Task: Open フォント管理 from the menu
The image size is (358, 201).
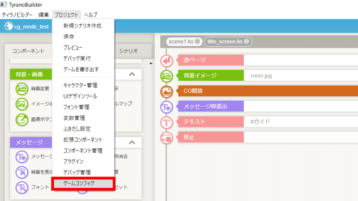Action: [83, 107]
